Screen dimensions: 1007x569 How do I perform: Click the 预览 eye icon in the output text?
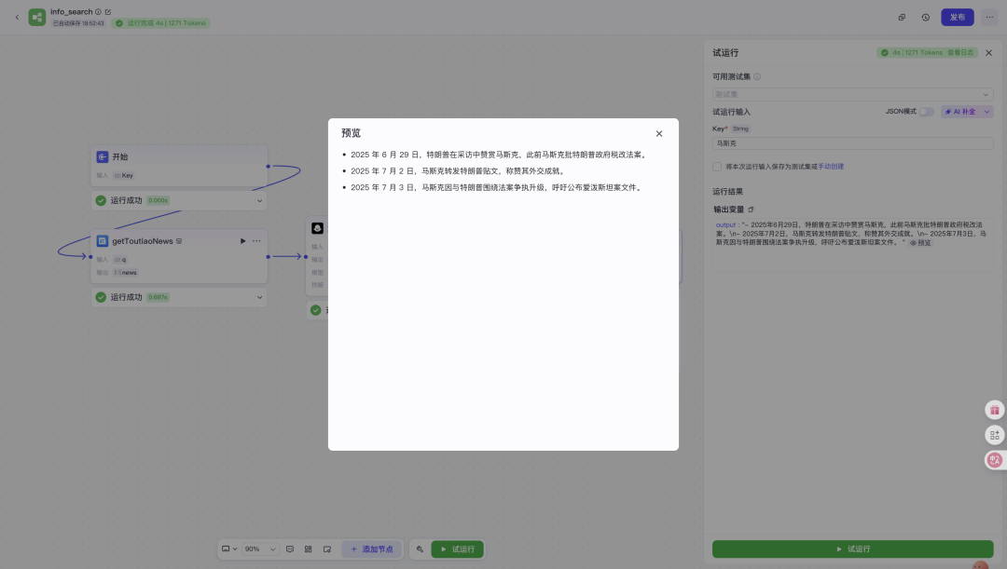point(913,243)
